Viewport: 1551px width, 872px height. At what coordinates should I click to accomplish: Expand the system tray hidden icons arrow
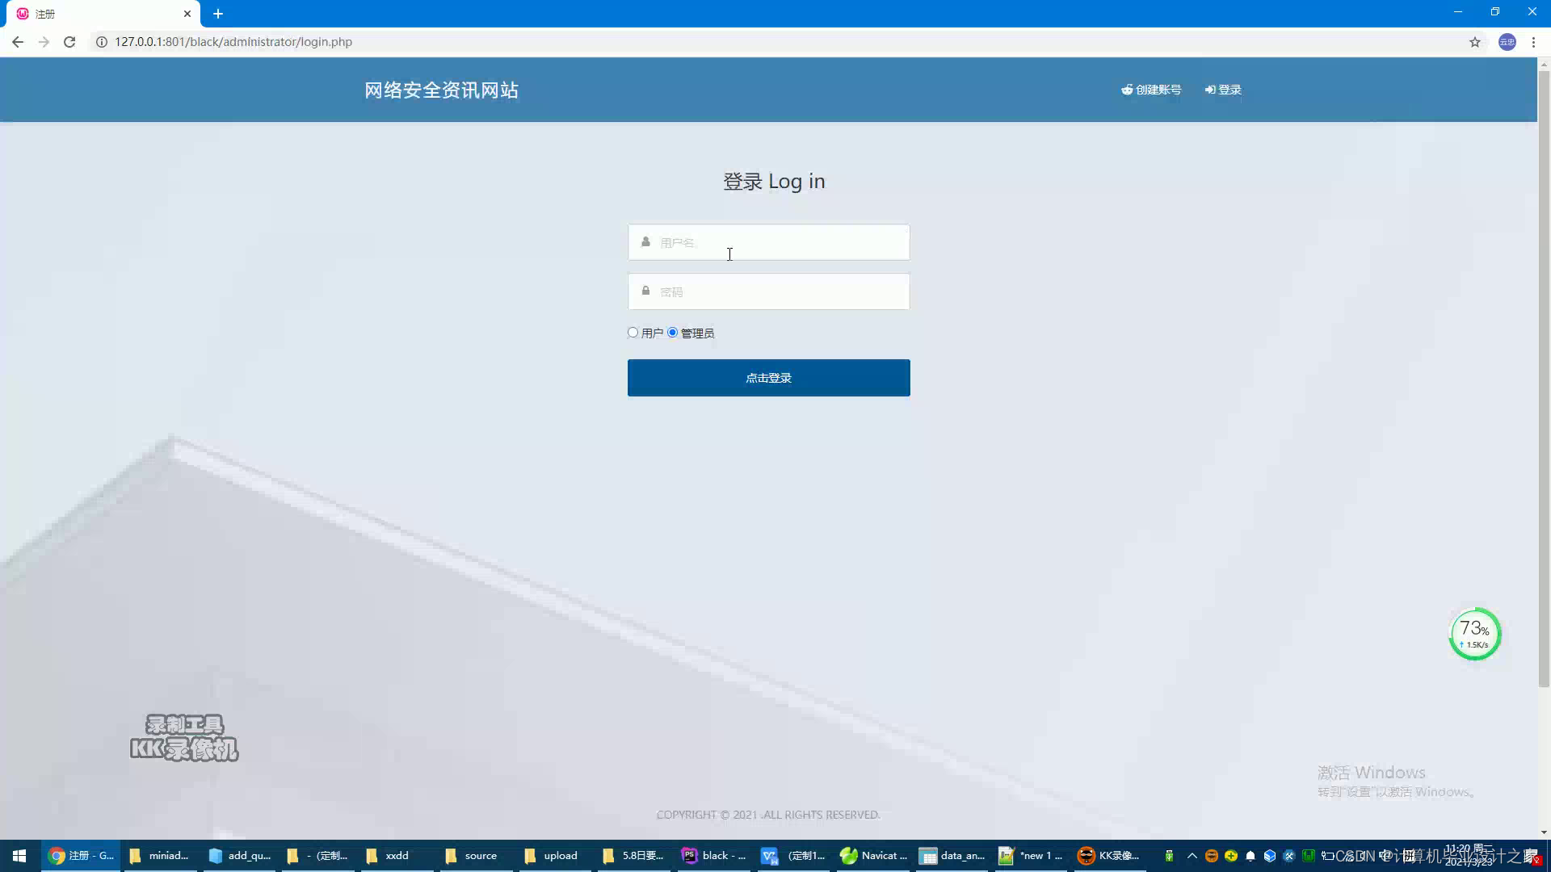pos(1192,856)
